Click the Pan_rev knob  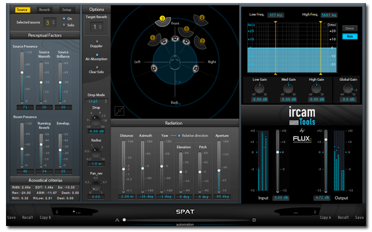tap(96, 186)
